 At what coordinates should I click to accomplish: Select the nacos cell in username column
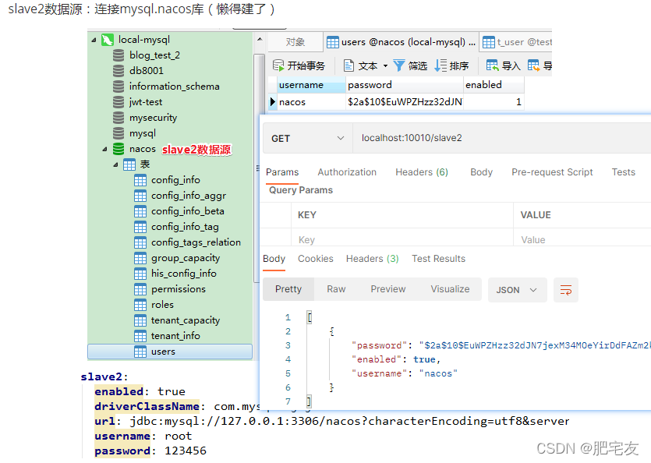click(x=311, y=102)
